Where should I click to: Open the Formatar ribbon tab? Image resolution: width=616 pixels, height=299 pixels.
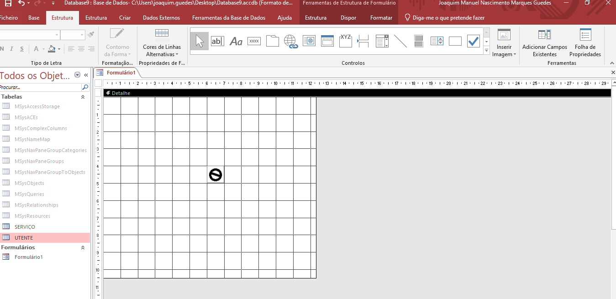pos(381,18)
